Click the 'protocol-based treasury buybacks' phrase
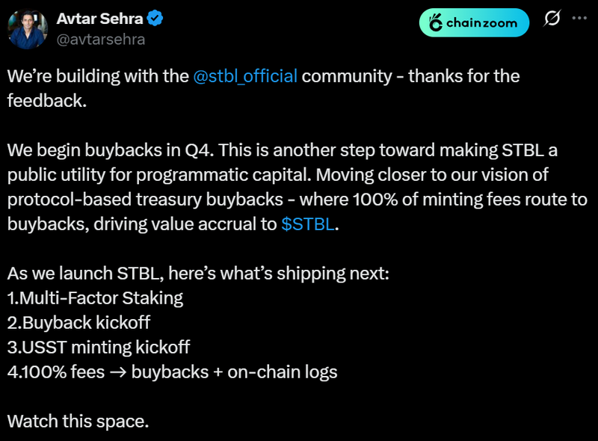Image resolution: width=598 pixels, height=441 pixels. 145,200
